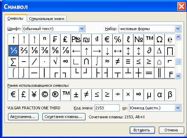Viewport: 187px width, 138px height.
Task: Open the Юникод (шестн.) encoding dropdown
Action: pos(178,108)
